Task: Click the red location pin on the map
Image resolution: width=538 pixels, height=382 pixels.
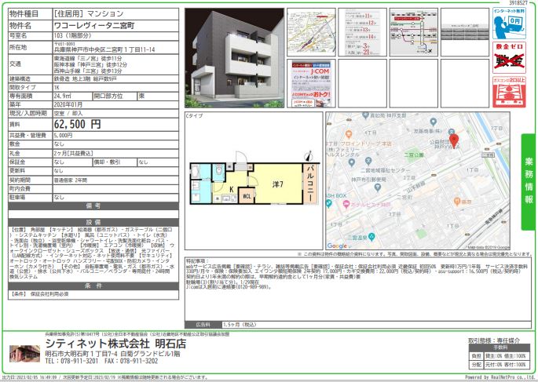Action: coord(454,141)
